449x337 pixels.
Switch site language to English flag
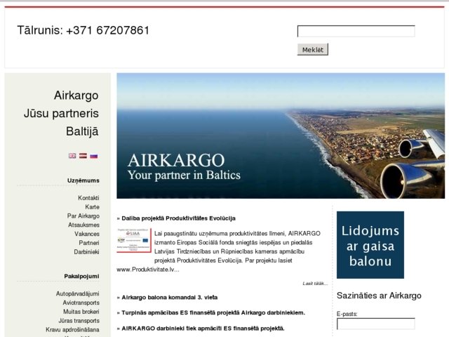(72, 156)
